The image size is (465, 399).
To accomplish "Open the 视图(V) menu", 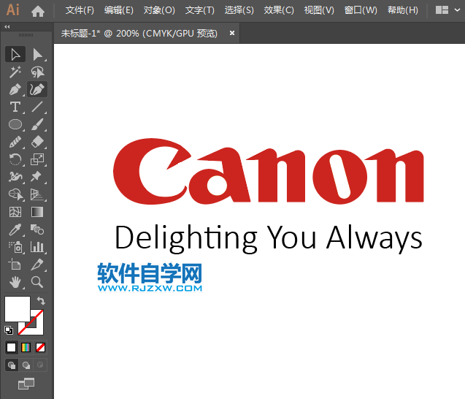I will click(319, 10).
